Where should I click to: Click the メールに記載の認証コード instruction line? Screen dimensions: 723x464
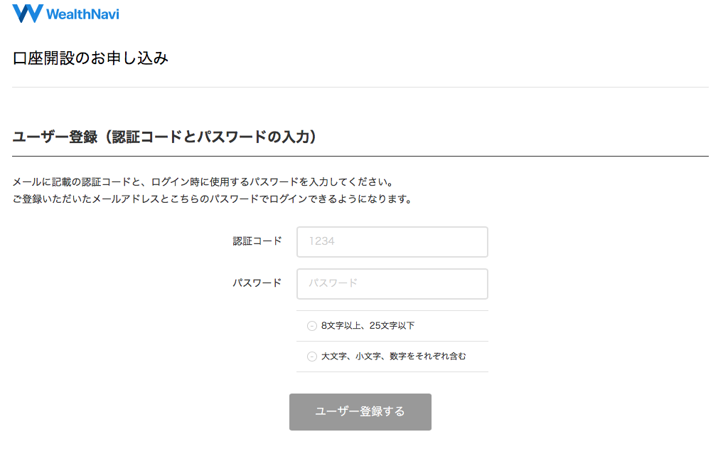click(x=203, y=182)
